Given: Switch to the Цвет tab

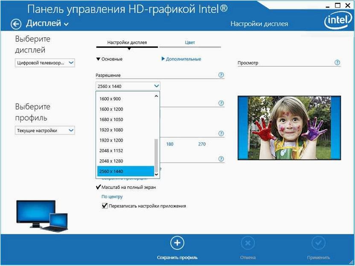Looking at the screenshot, I should pyautogui.click(x=190, y=43).
